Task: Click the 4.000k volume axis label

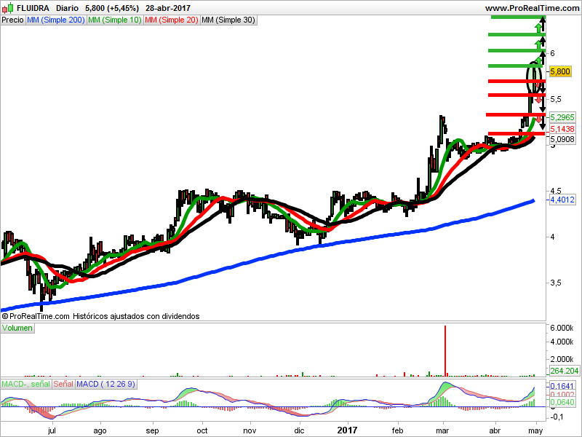Action: 562,342
